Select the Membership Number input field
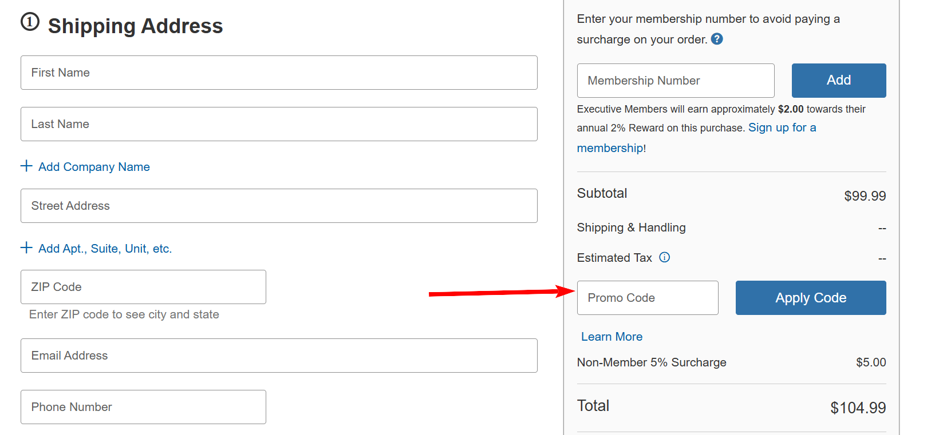This screenshot has width=931, height=435. [675, 80]
